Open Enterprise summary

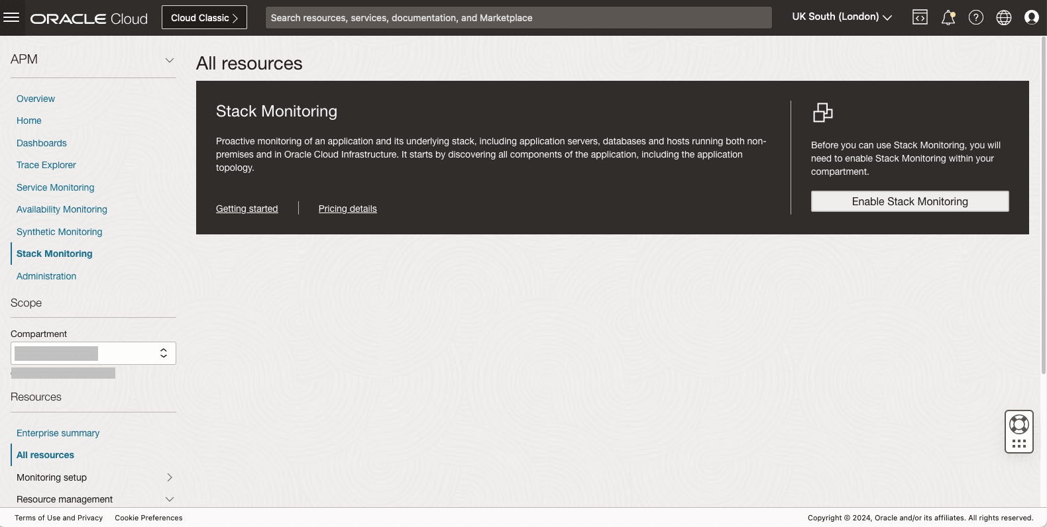(58, 433)
